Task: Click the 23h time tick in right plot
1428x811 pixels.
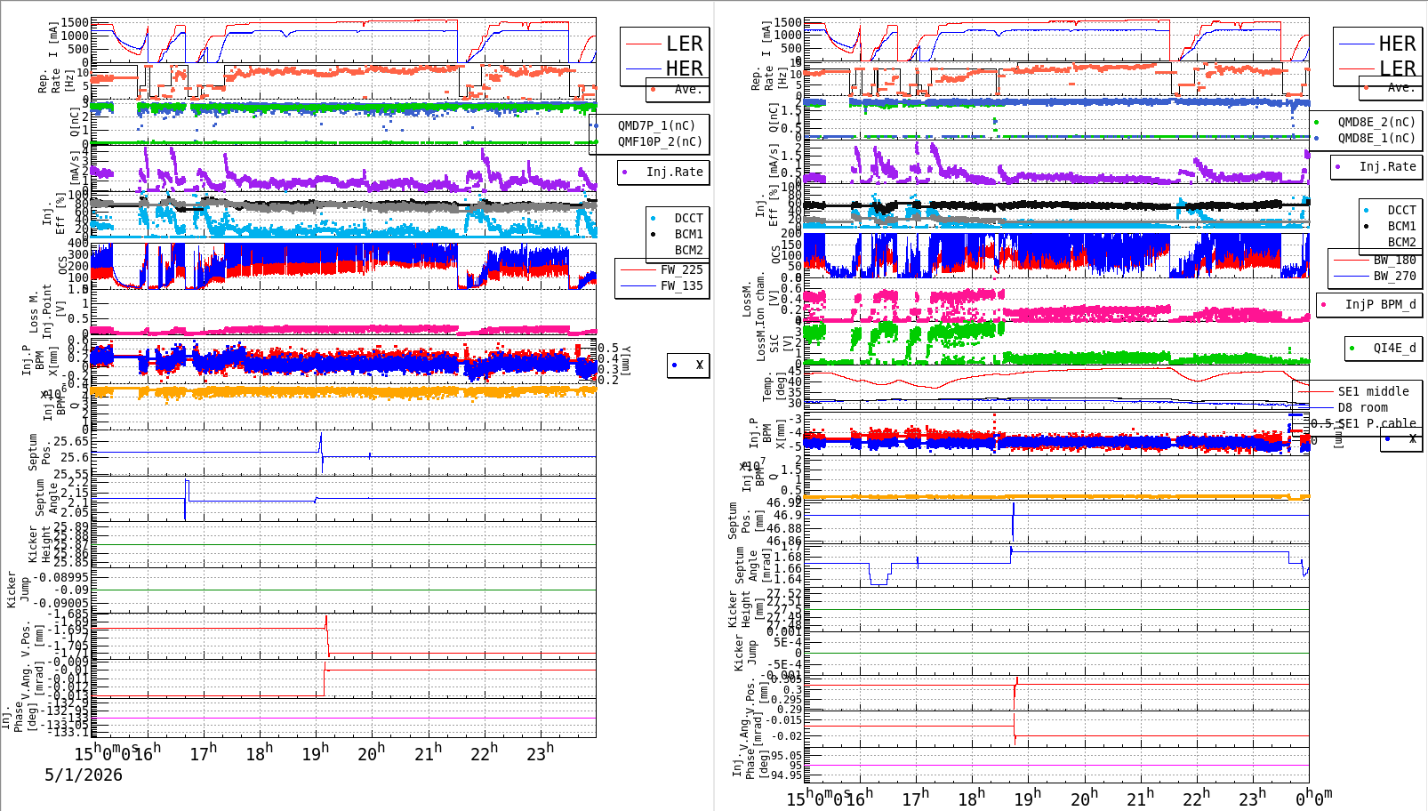Action: point(1252,799)
